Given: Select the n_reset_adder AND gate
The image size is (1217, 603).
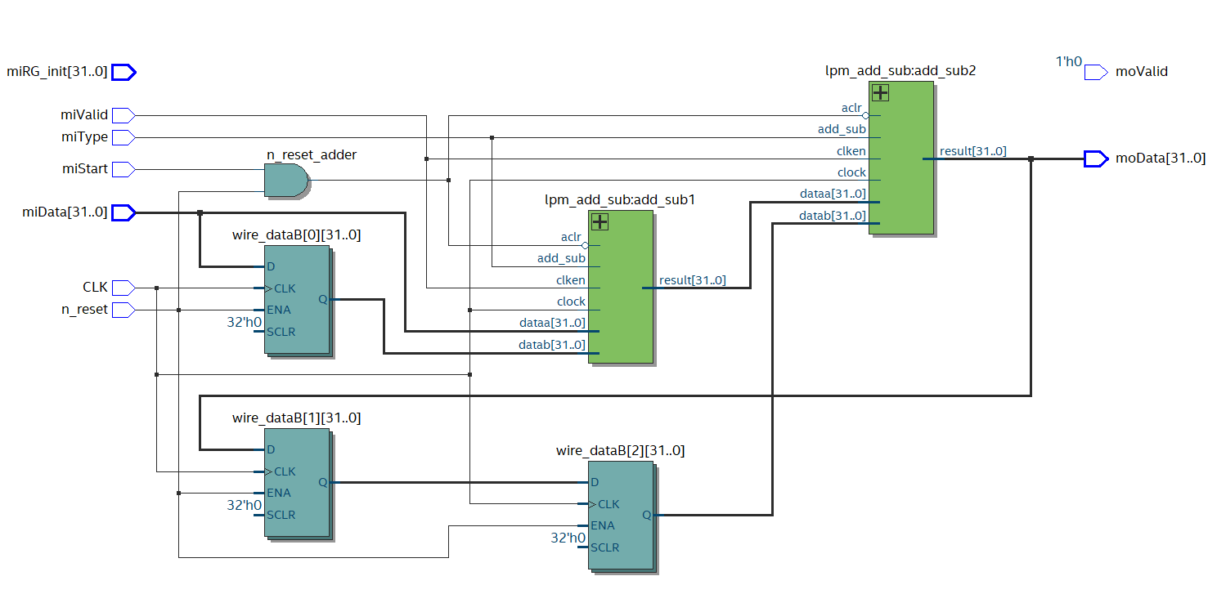Looking at the screenshot, I should tap(287, 181).
